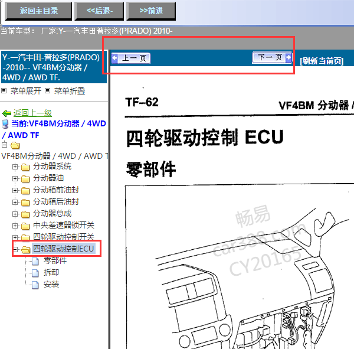Select the 中央差速器锁开关 tree item
Screen dimensions: 354x349
coord(64,225)
